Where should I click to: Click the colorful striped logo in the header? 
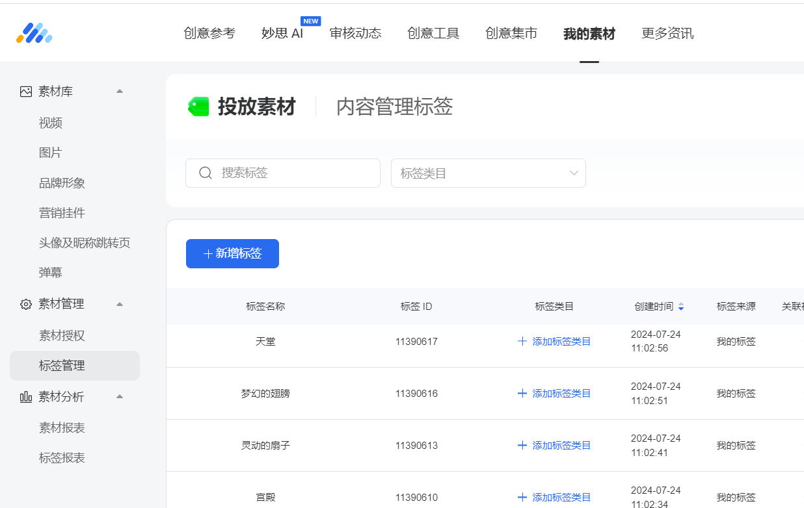click(x=34, y=33)
